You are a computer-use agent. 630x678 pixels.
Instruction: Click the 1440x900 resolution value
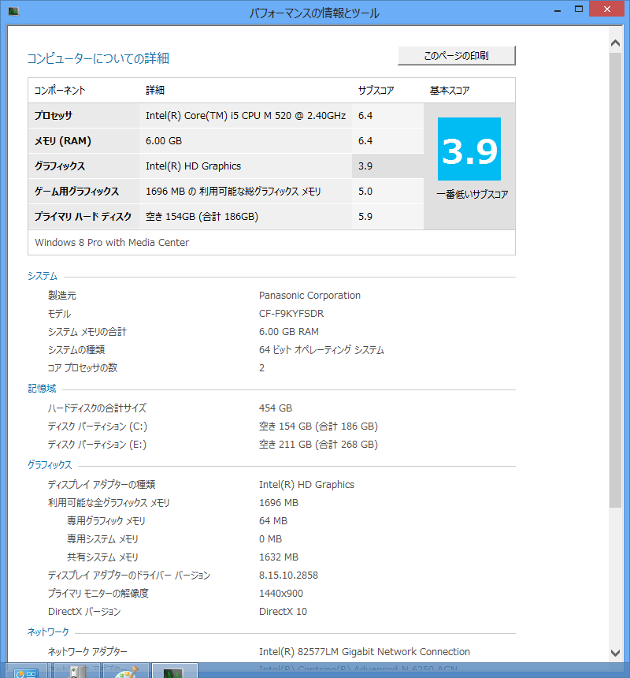[x=281, y=594]
